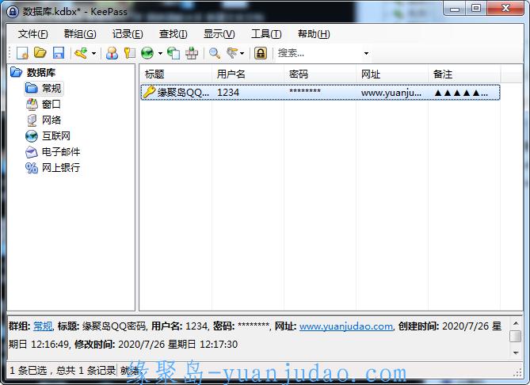Lock the workspace with the padlock icon
The image size is (530, 385).
click(x=260, y=53)
